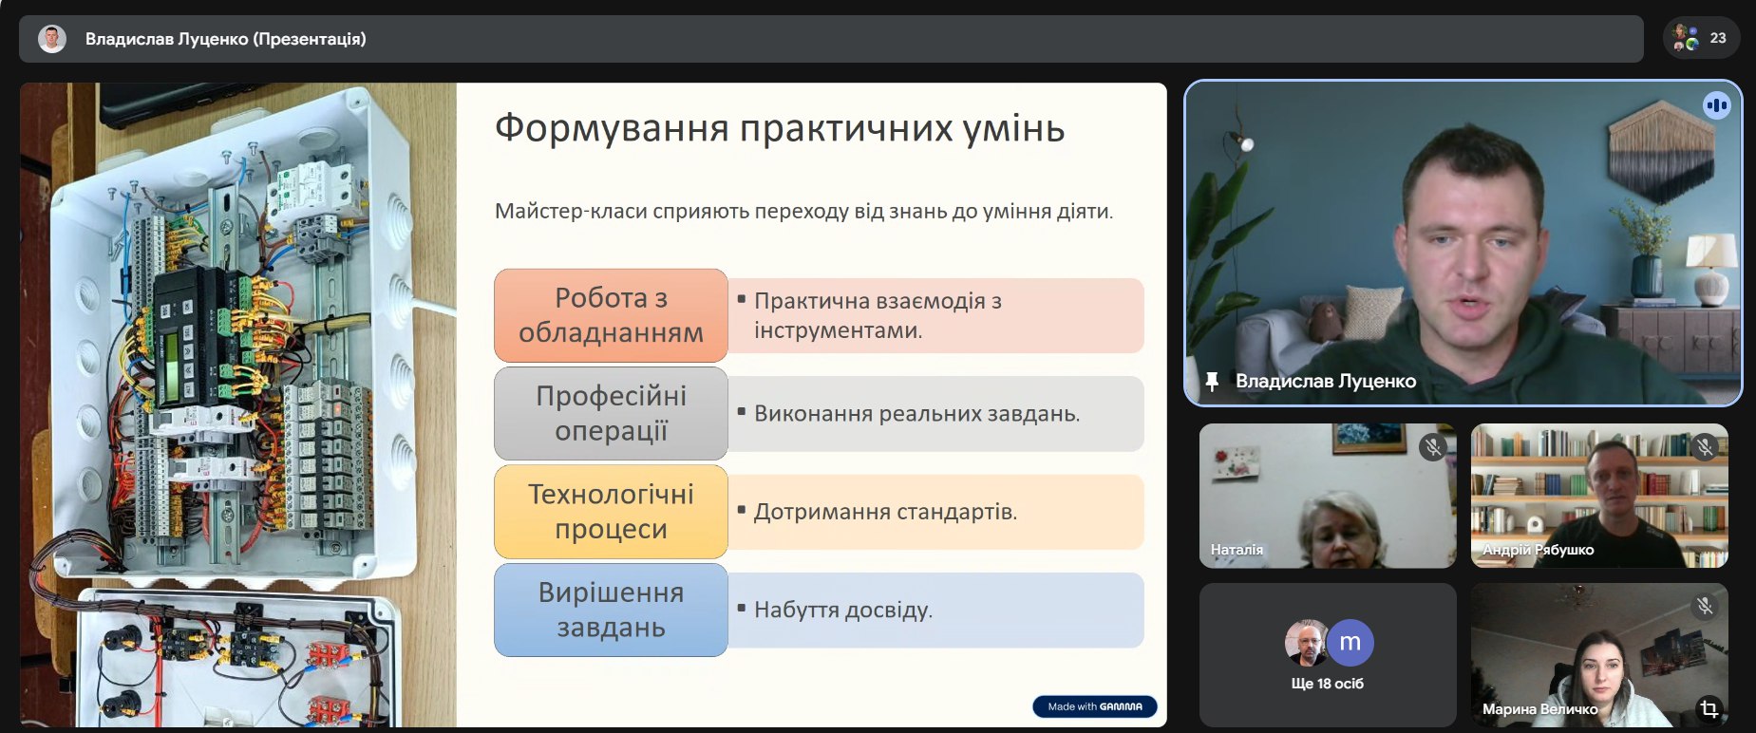The image size is (1756, 733).
Task: Click the presenter avatar in the presentation header
Action: 52,39
